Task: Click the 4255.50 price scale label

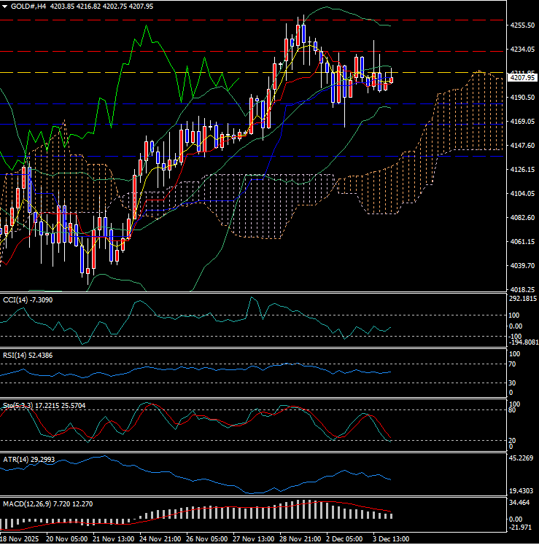Action: (521, 26)
